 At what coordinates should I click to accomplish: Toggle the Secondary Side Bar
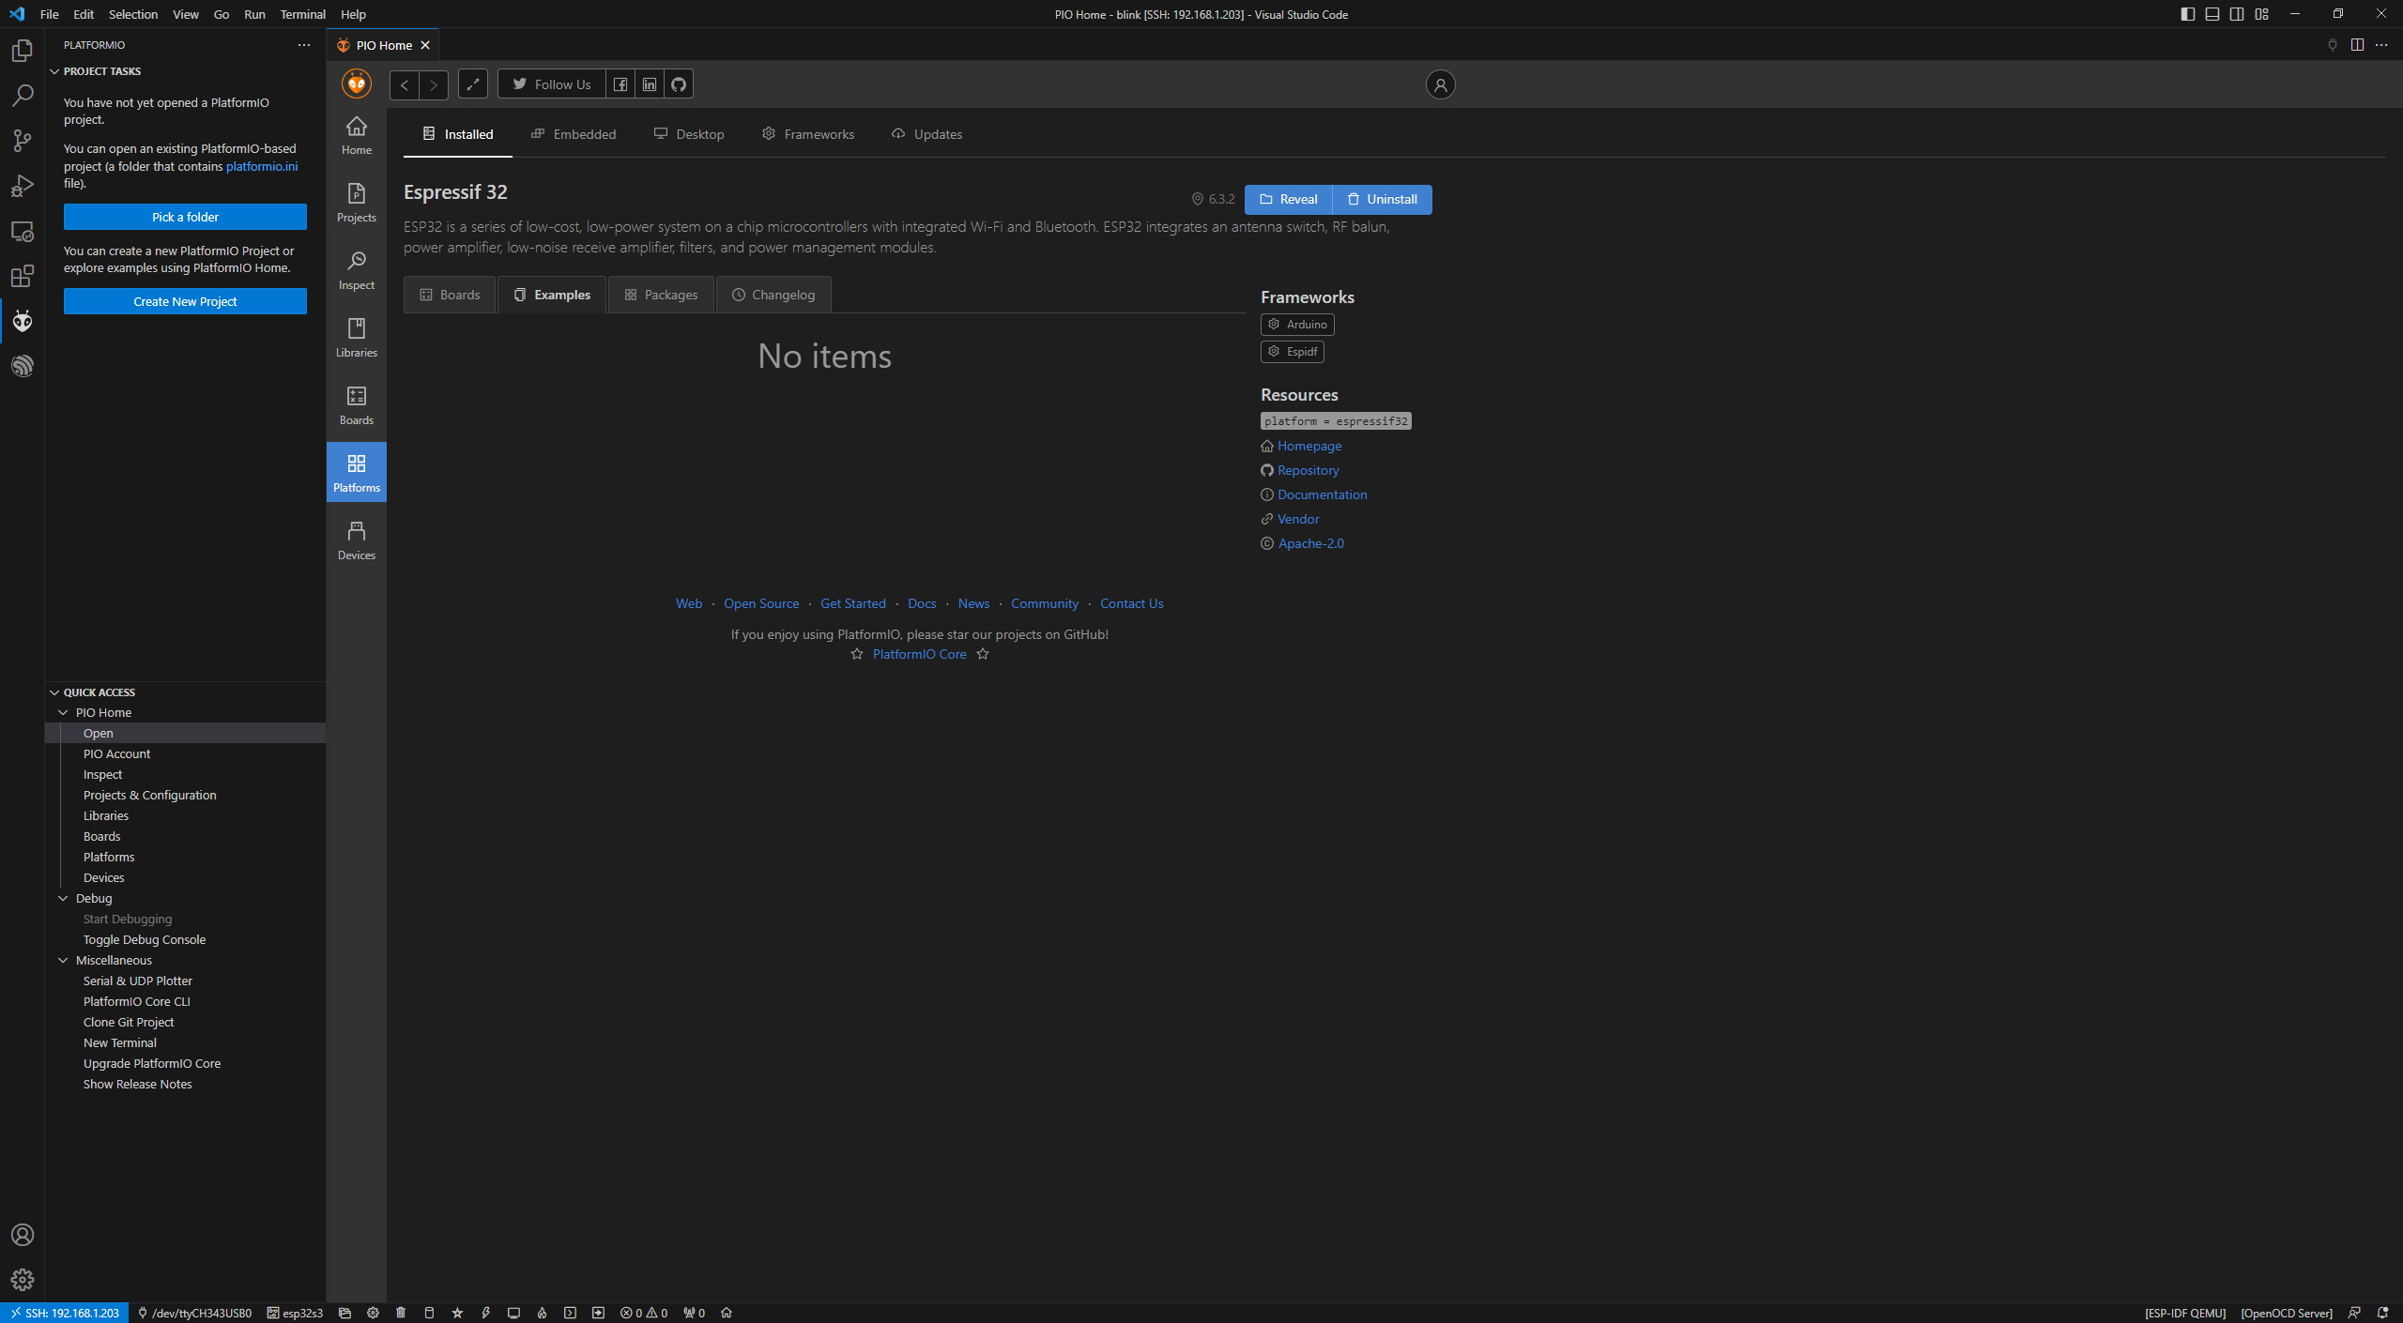(x=2235, y=13)
